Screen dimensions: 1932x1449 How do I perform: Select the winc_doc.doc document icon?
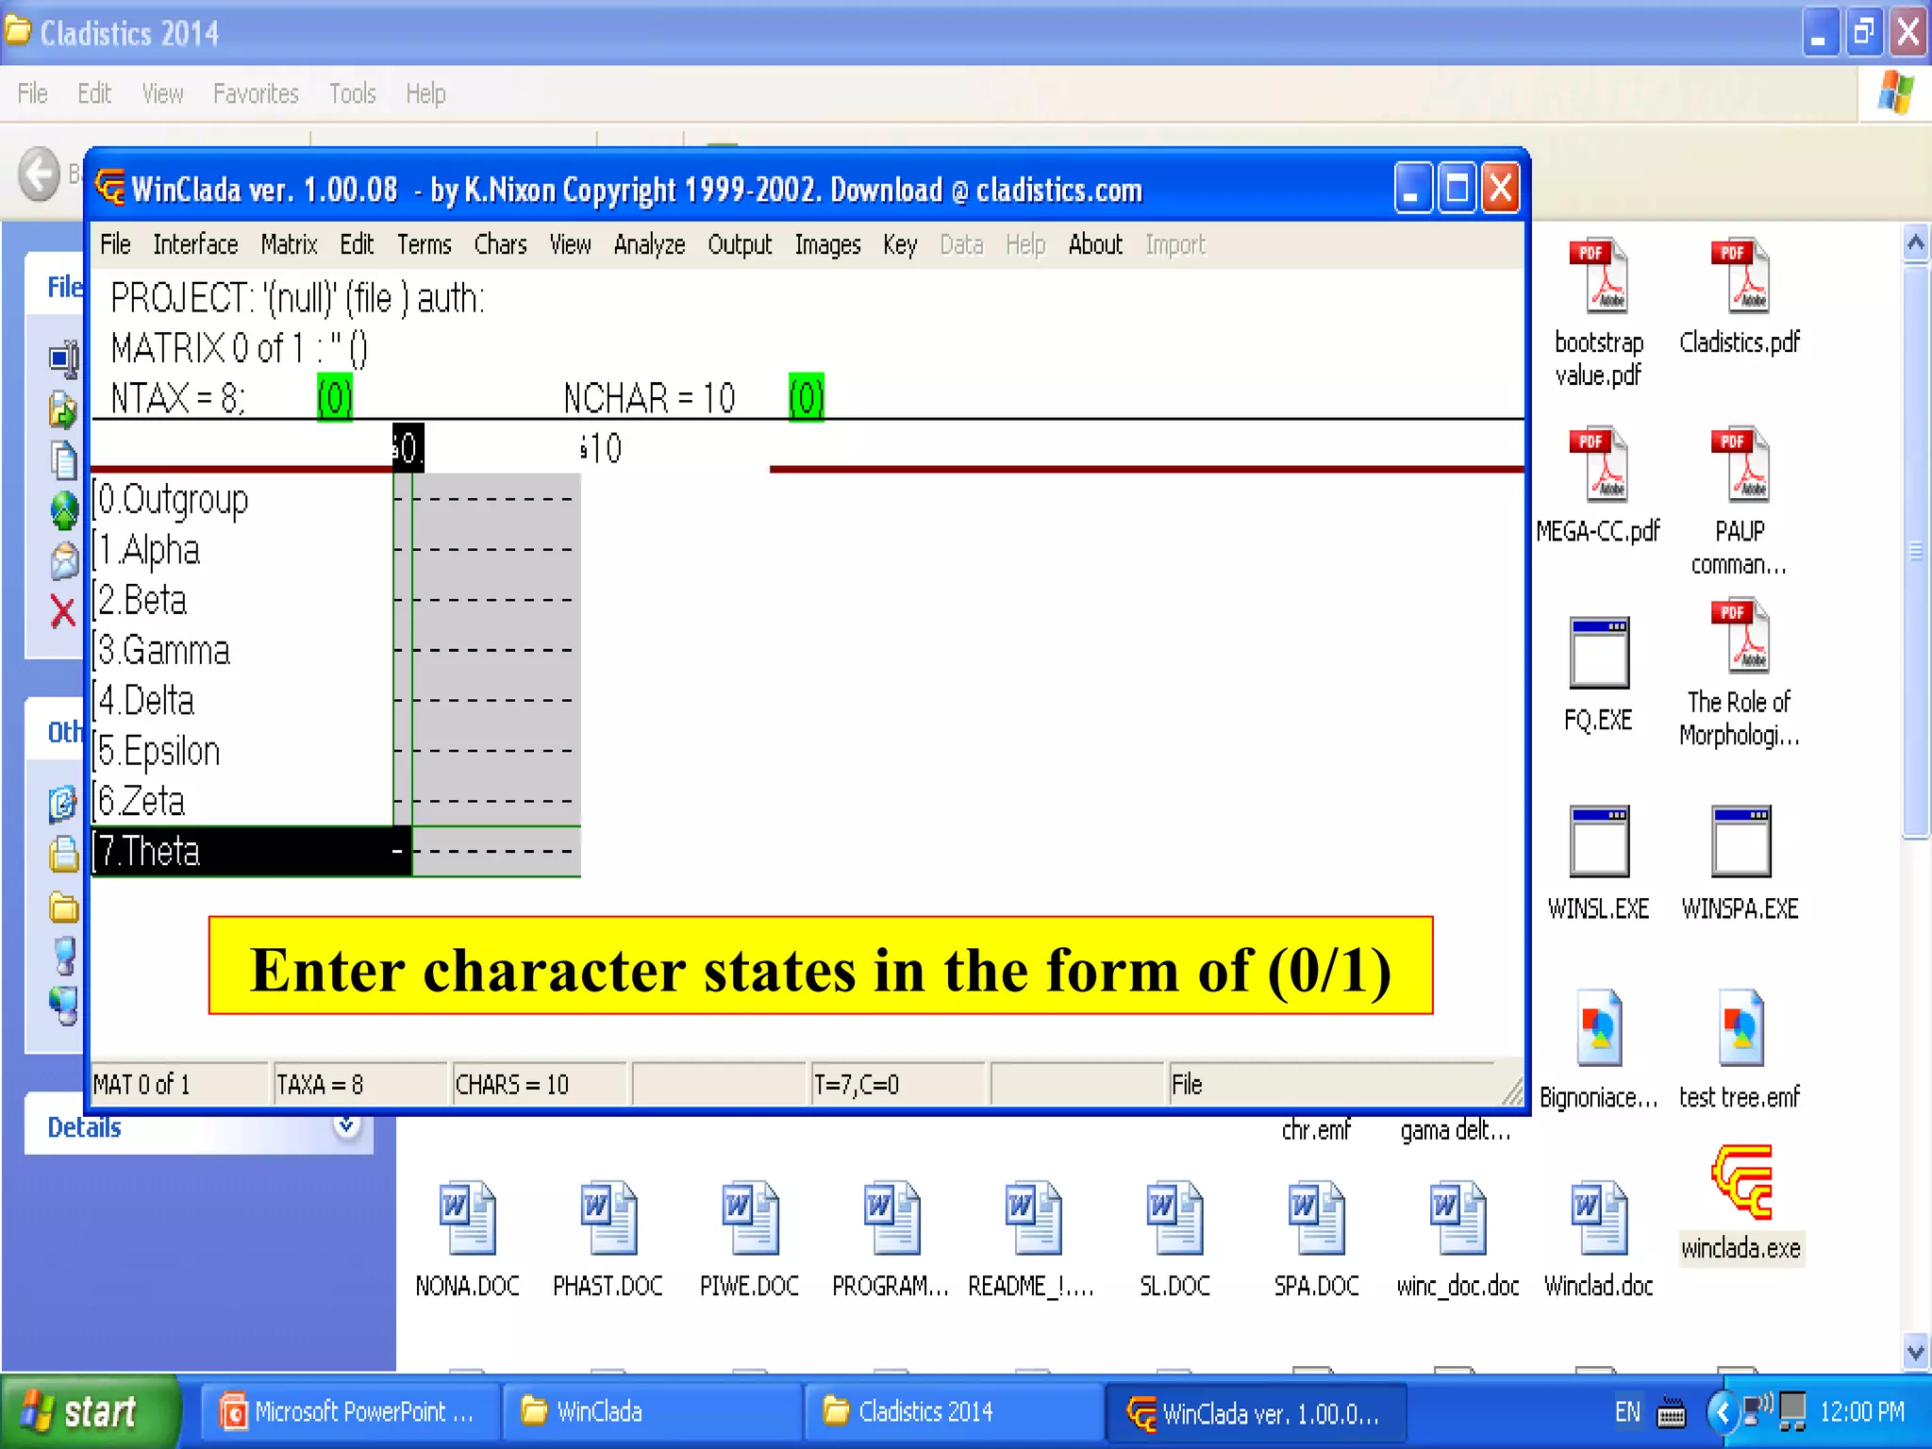pyautogui.click(x=1457, y=1218)
